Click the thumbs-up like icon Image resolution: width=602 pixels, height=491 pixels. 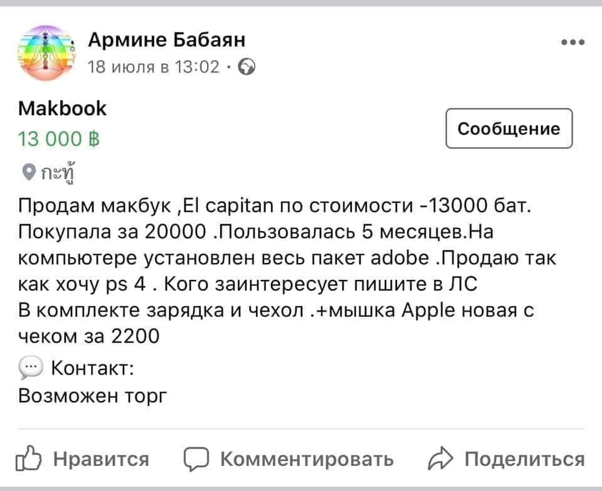[x=31, y=460]
